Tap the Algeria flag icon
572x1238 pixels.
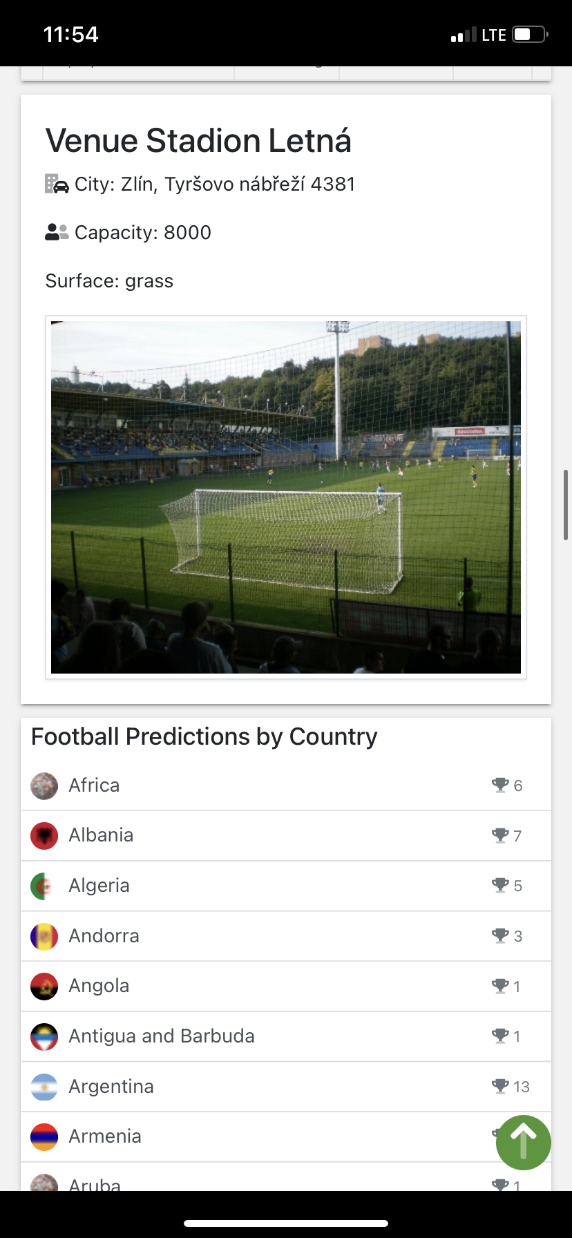(x=44, y=886)
